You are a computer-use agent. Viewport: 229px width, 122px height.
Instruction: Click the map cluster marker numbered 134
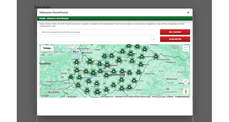click(x=119, y=60)
